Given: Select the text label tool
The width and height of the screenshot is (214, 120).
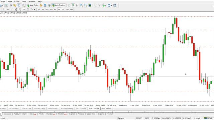Looking at the screenshot, I should 28,9.
